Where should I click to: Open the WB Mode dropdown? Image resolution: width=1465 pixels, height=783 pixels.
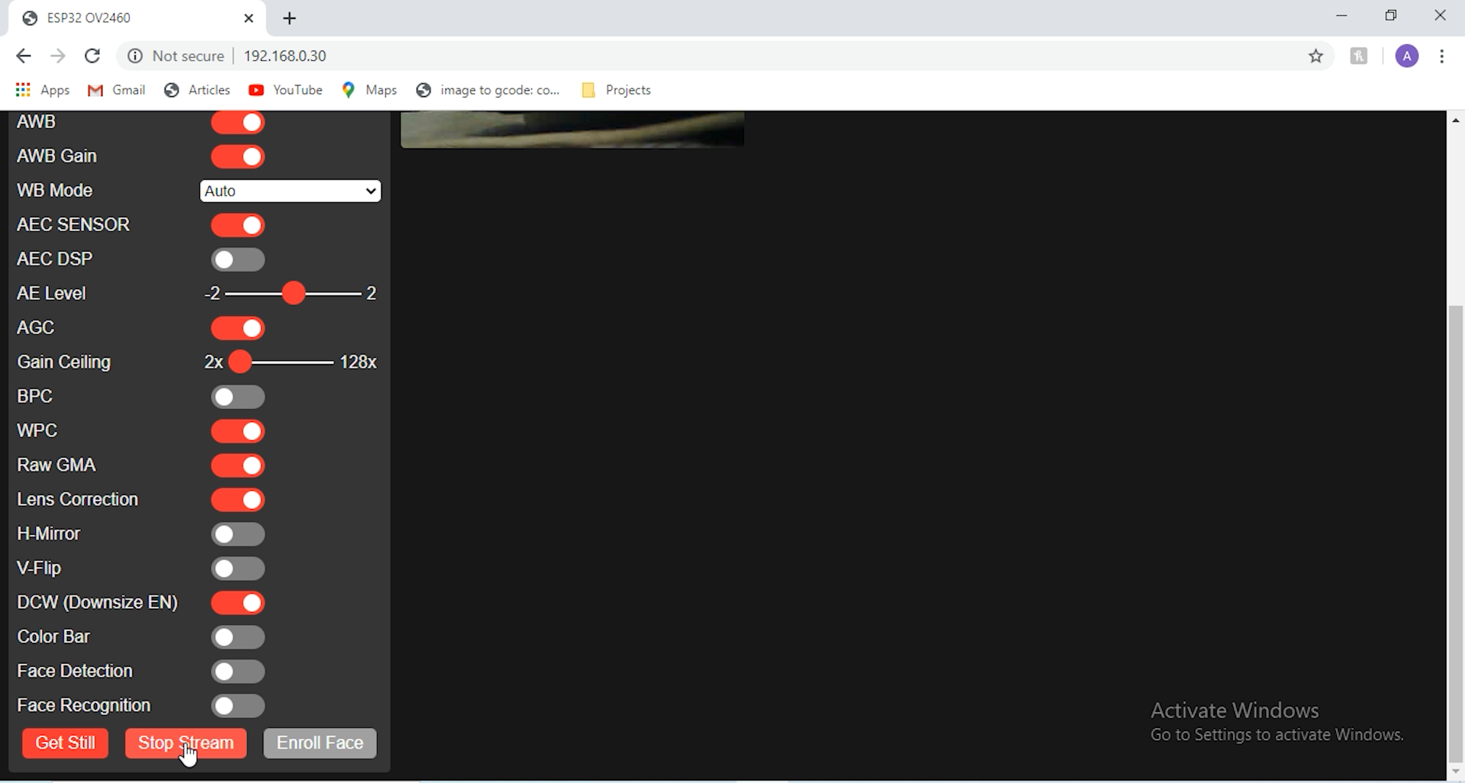(x=290, y=191)
